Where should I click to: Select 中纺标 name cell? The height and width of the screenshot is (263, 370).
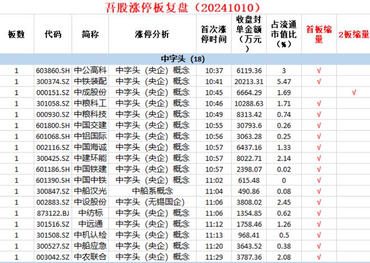(x=91, y=213)
